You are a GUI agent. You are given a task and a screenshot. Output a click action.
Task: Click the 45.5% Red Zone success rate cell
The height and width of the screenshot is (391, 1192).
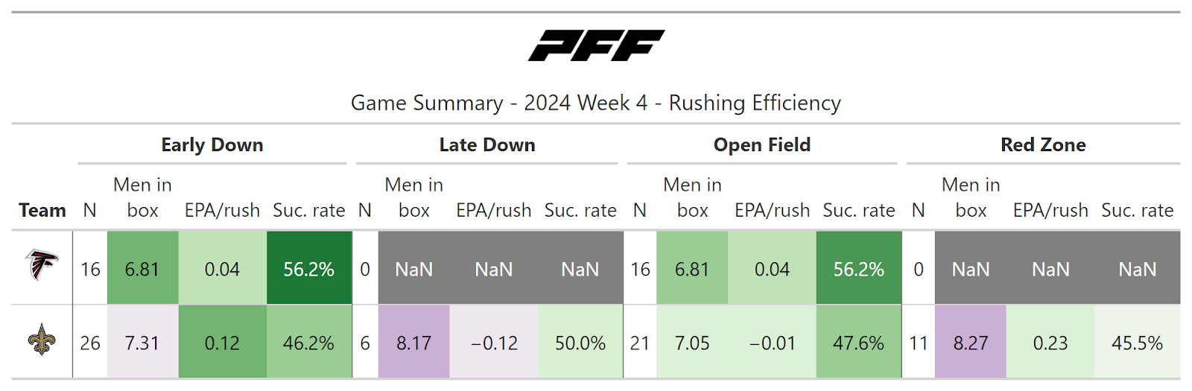(x=1137, y=343)
